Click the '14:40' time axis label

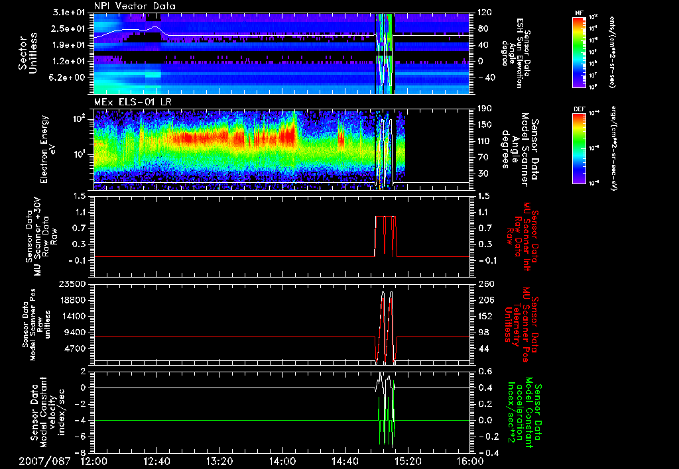coord(345,461)
